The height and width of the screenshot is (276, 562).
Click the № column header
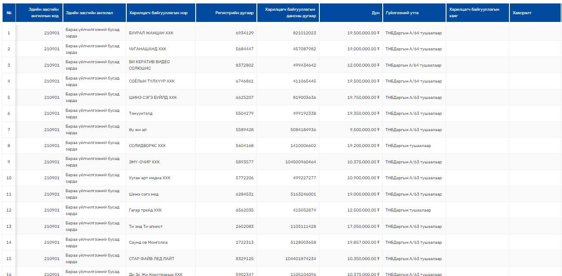coord(9,13)
